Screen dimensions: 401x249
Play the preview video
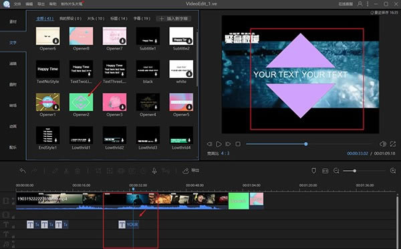[219, 144]
